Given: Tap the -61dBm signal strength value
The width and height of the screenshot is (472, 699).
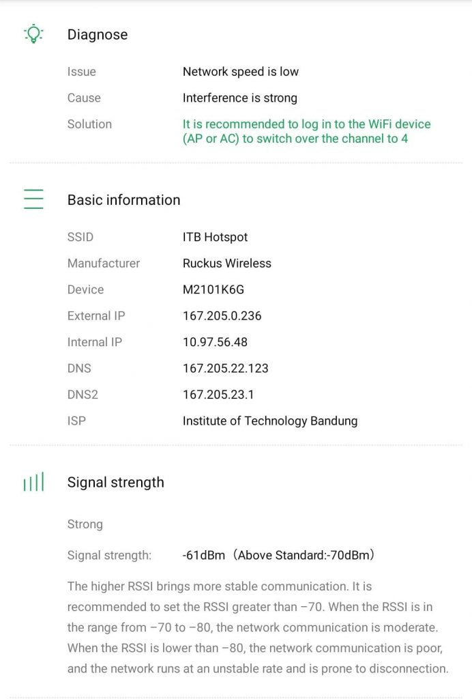Looking at the screenshot, I should click(x=203, y=555).
